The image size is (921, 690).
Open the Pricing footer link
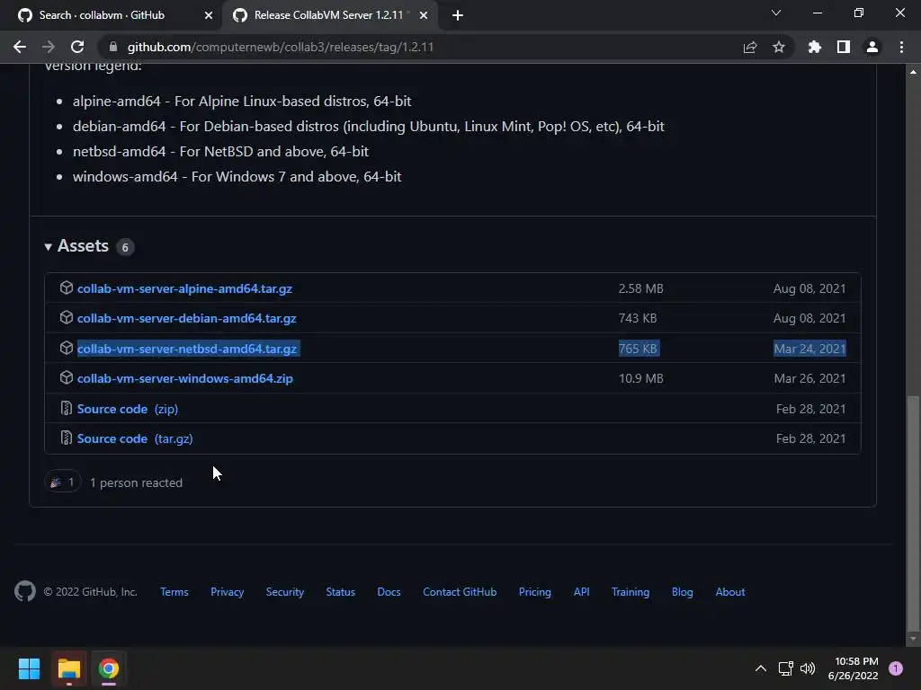point(535,592)
